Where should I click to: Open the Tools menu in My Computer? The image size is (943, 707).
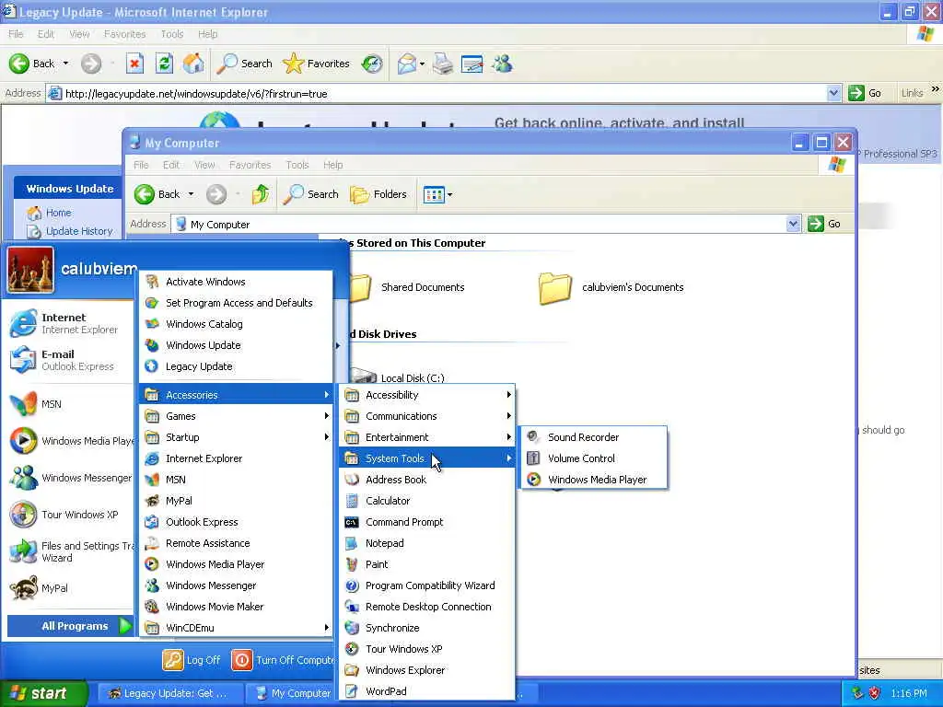tap(297, 165)
